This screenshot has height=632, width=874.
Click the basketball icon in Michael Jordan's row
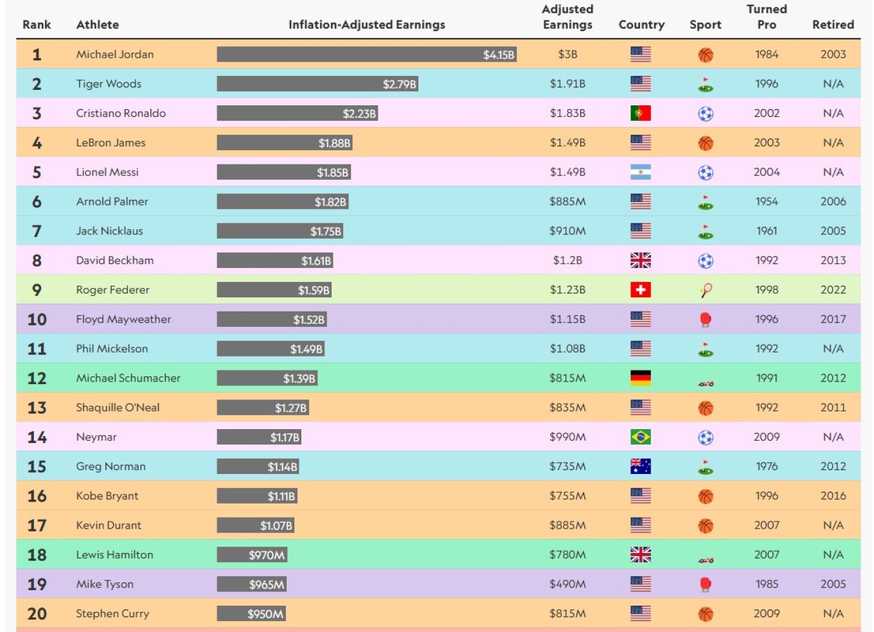coord(705,55)
